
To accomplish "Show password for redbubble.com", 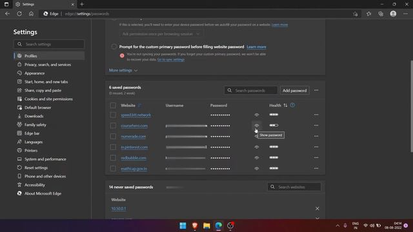I will [x=257, y=157].
